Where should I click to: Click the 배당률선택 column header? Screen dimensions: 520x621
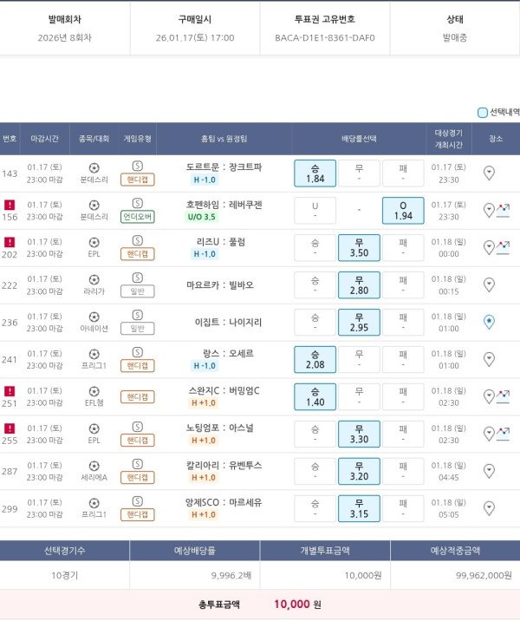point(359,139)
